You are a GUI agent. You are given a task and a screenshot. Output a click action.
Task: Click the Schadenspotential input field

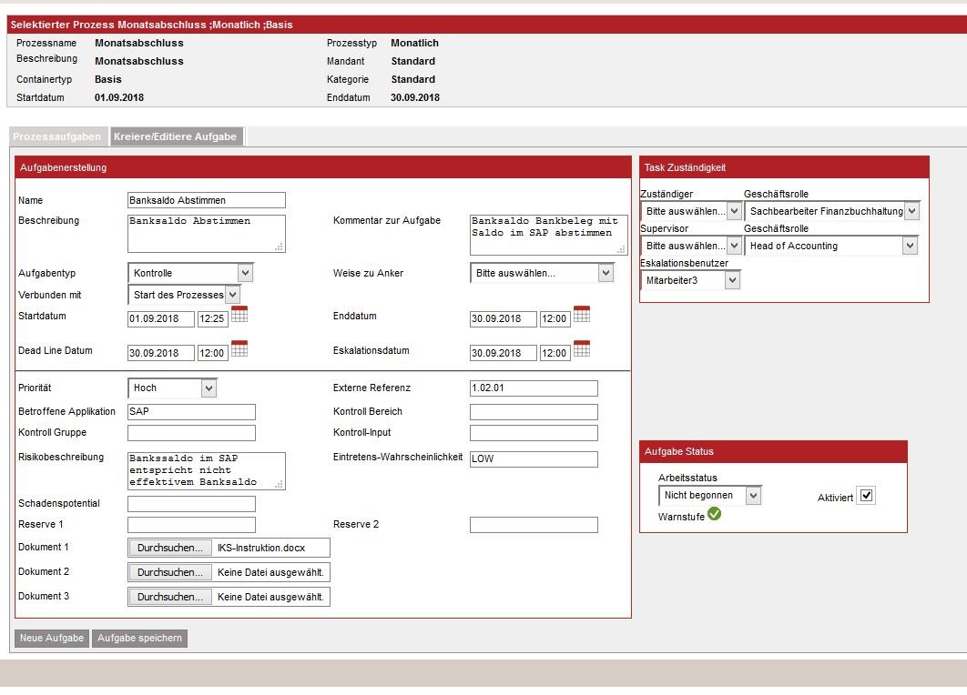click(191, 504)
